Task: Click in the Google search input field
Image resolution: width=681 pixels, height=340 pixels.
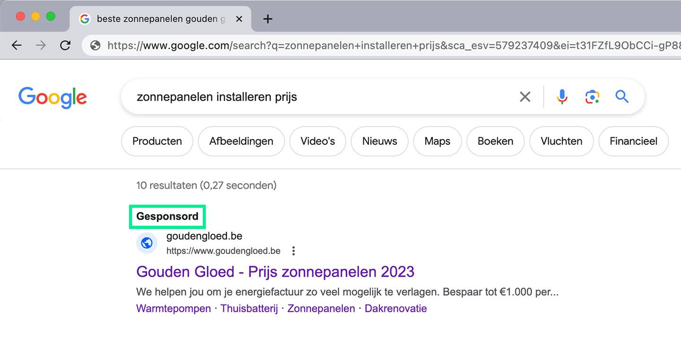Action: click(322, 97)
